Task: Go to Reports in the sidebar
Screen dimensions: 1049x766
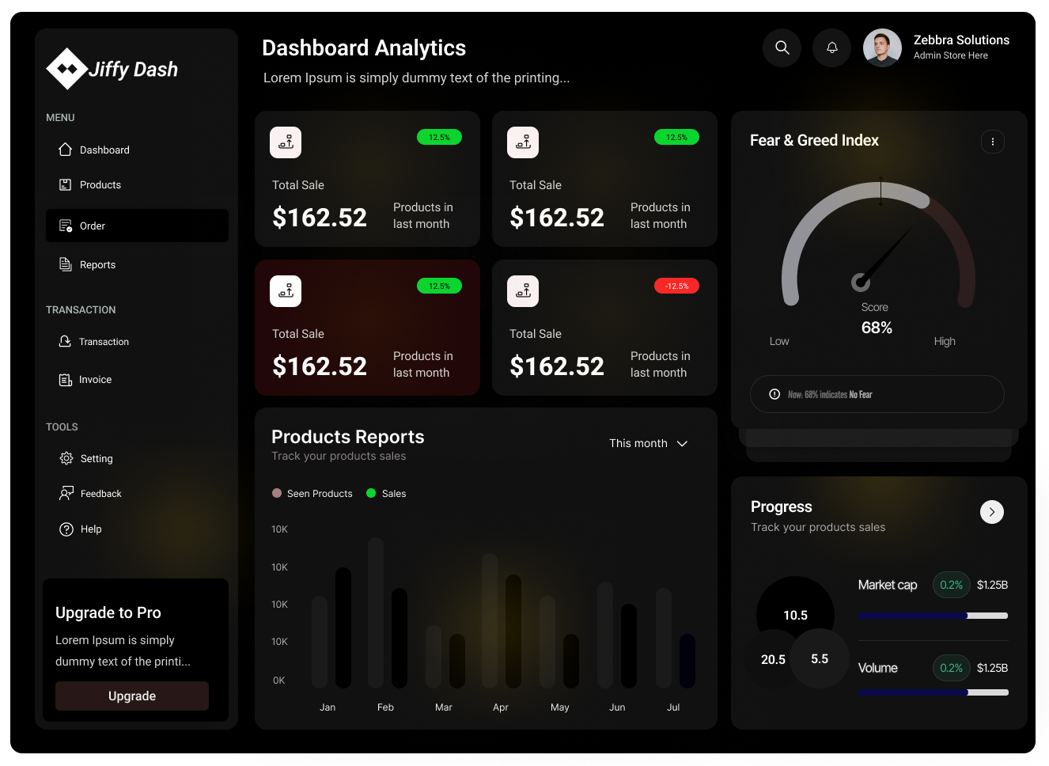Action: click(97, 265)
